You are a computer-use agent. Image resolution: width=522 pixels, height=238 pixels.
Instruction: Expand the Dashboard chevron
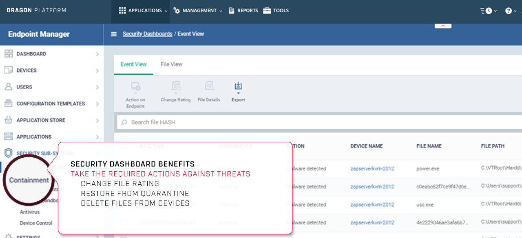(97, 54)
